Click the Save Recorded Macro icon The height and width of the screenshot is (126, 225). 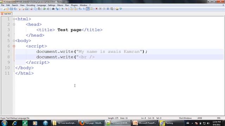[x=112, y=9]
